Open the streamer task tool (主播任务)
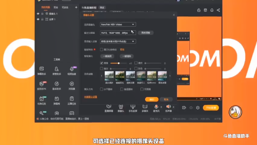The width and height of the screenshot is (257, 145). [x=72, y=100]
